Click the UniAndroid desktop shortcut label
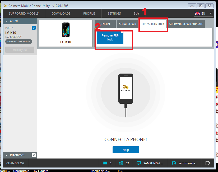Viewport: 218px width, 172px height. tap(21, 171)
